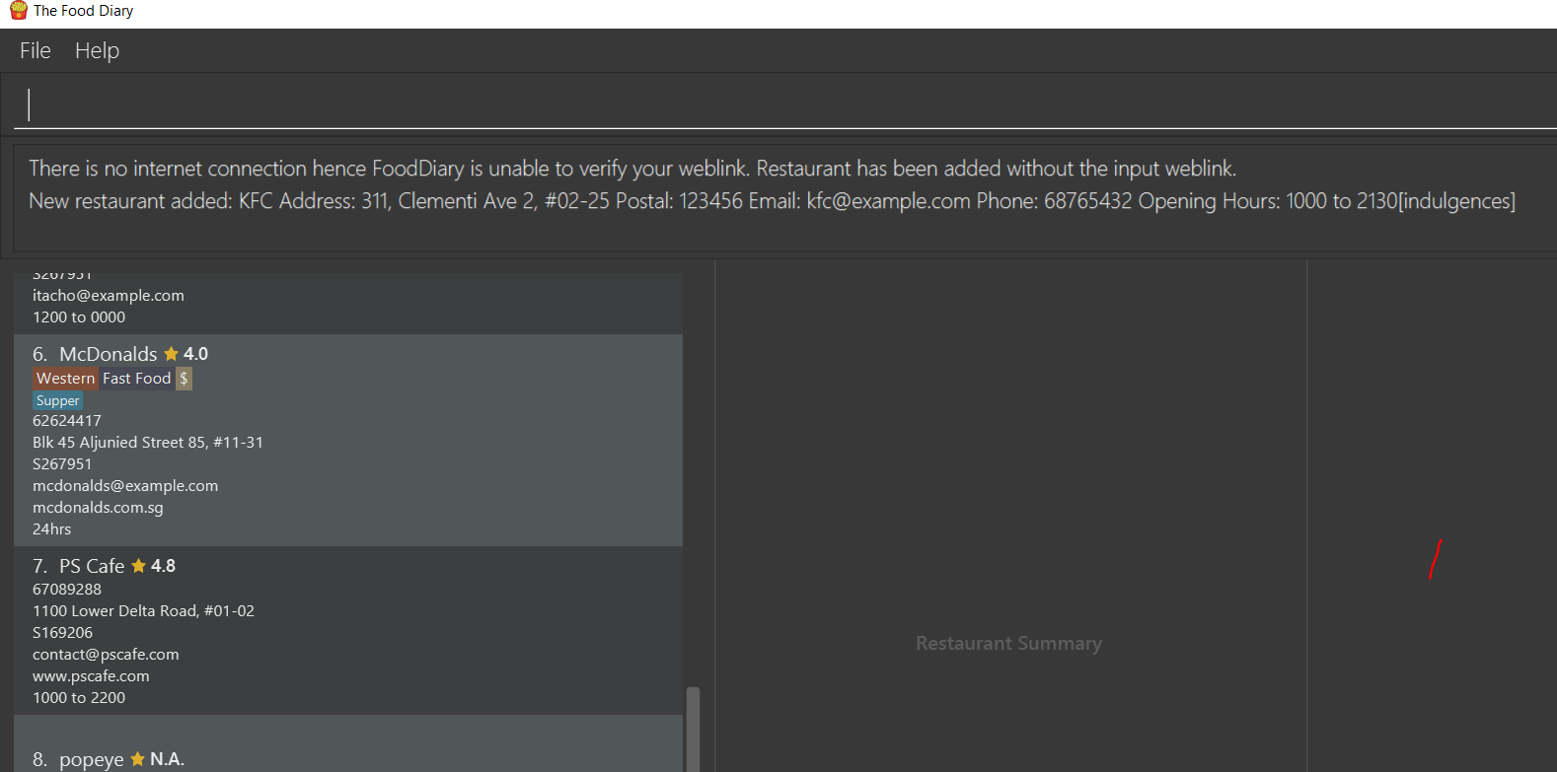
Task: Select the McDonalds restaurant name
Action: pyautogui.click(x=109, y=354)
